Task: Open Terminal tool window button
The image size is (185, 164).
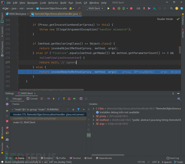Action: pos(75,158)
